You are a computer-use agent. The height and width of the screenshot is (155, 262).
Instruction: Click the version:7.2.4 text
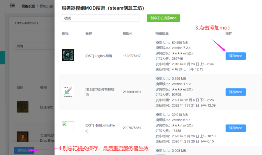click(x=181, y=48)
